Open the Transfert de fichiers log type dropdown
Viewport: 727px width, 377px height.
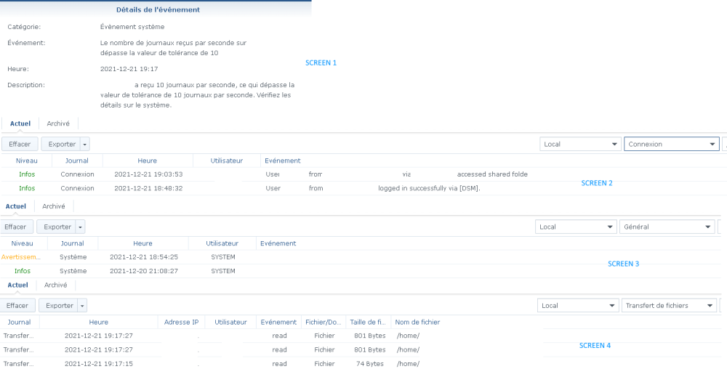click(x=669, y=306)
